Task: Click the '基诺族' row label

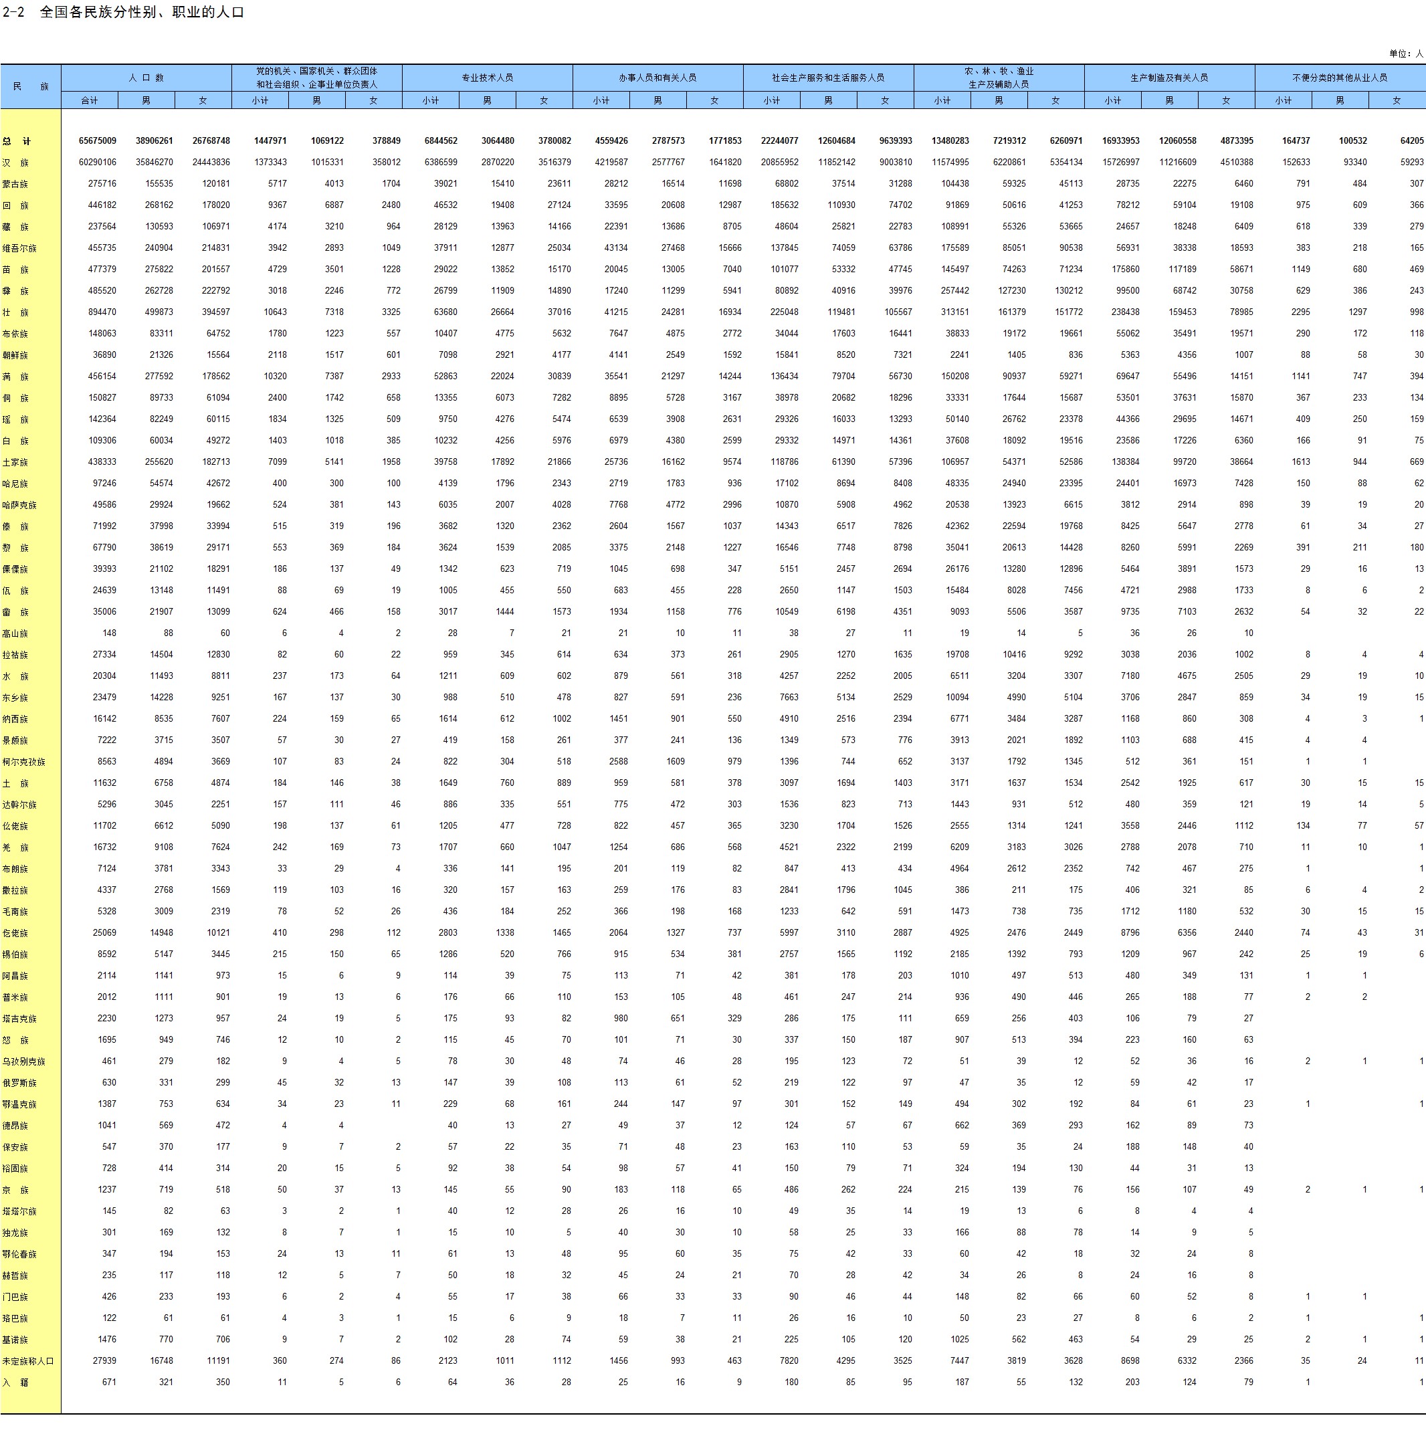Action: click(15, 1340)
